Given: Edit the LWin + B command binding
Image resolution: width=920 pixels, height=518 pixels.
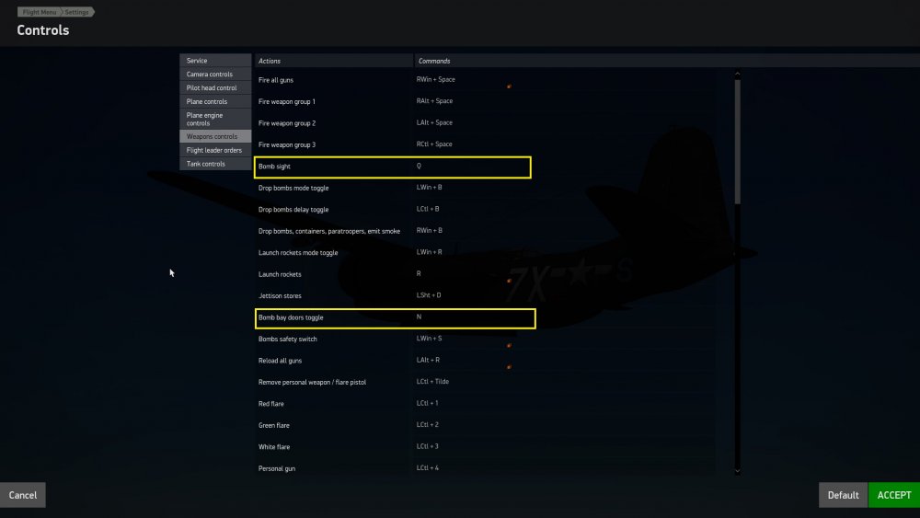Looking at the screenshot, I should (x=430, y=187).
